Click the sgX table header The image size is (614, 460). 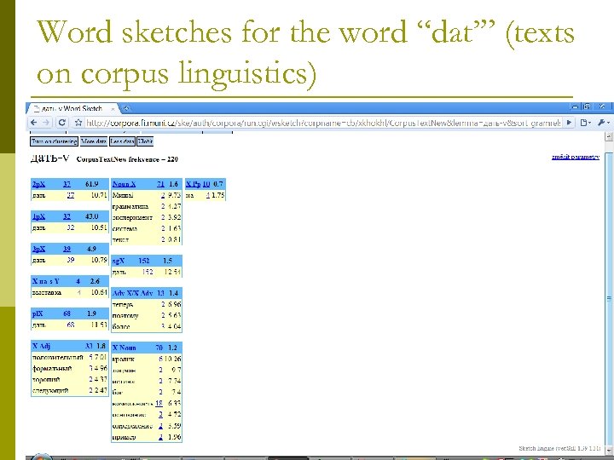pos(147,261)
